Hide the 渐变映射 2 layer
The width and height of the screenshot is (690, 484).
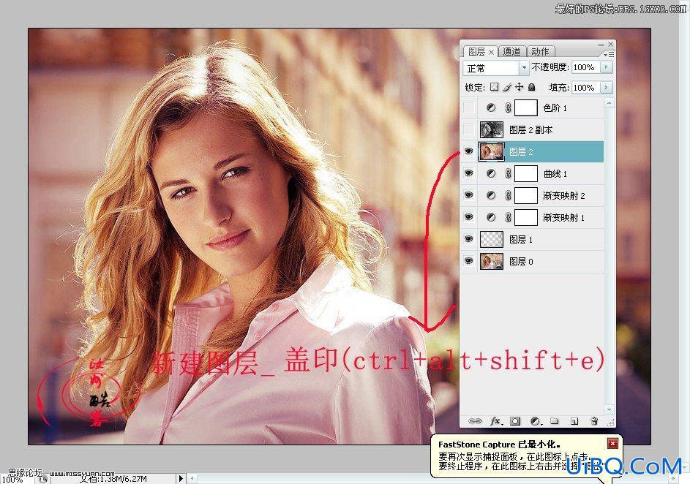pyautogui.click(x=469, y=194)
